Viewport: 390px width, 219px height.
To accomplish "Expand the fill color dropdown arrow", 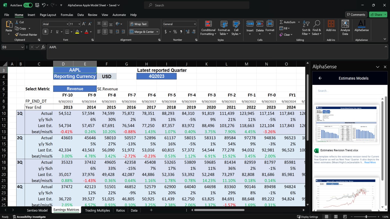I will click(x=81, y=32).
